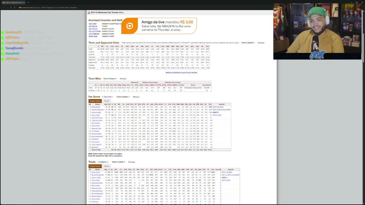Switch to Playoffs tab in Per Game

click(x=106, y=101)
